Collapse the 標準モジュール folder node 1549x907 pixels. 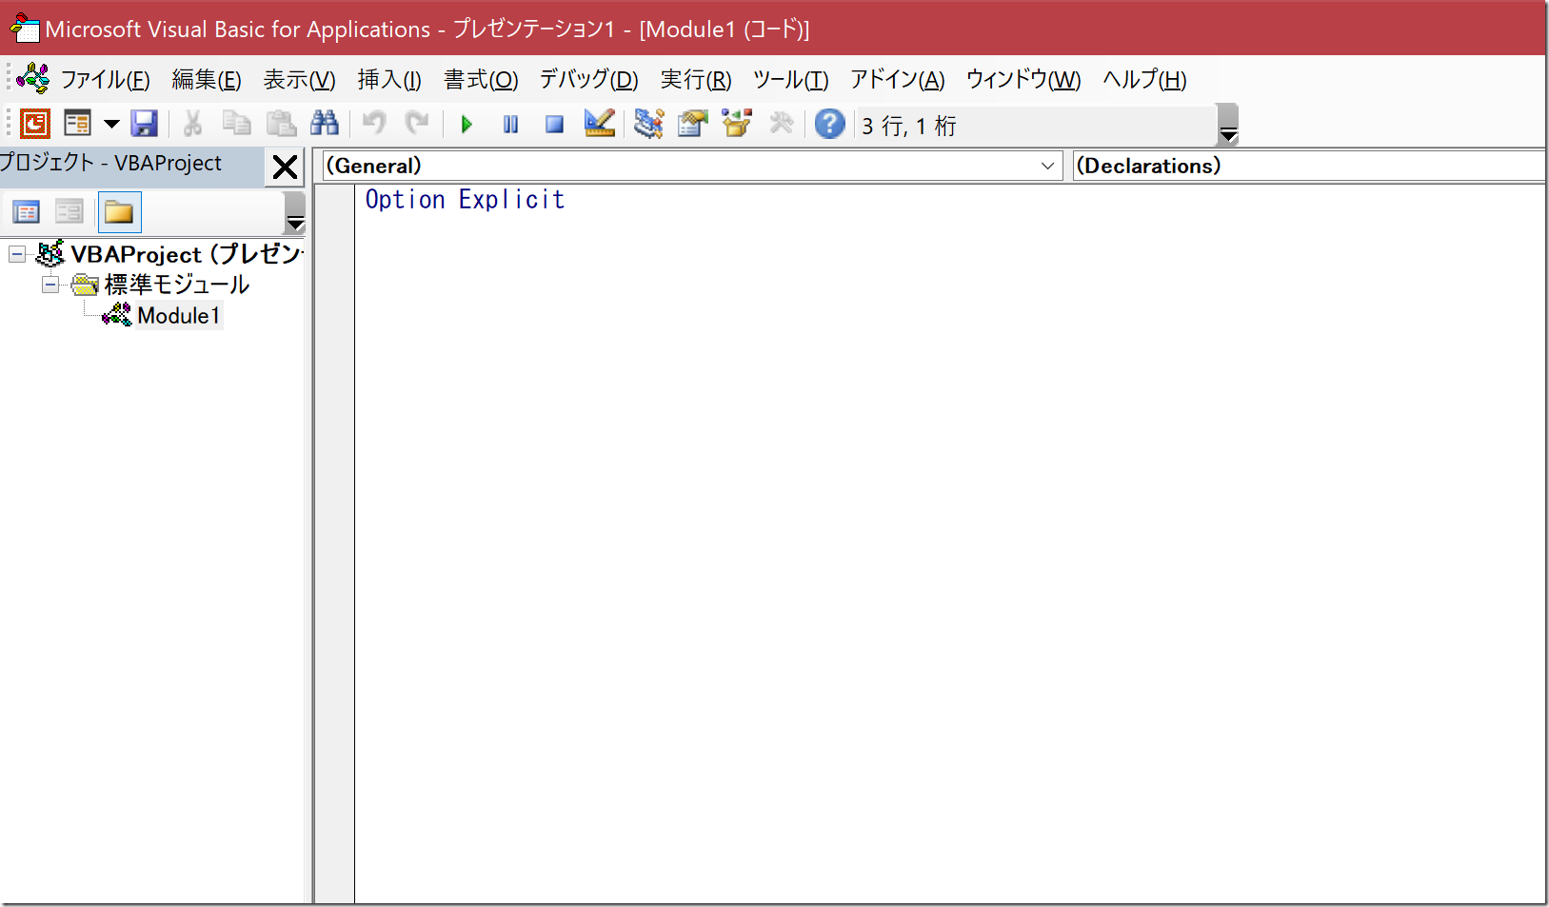(x=50, y=285)
